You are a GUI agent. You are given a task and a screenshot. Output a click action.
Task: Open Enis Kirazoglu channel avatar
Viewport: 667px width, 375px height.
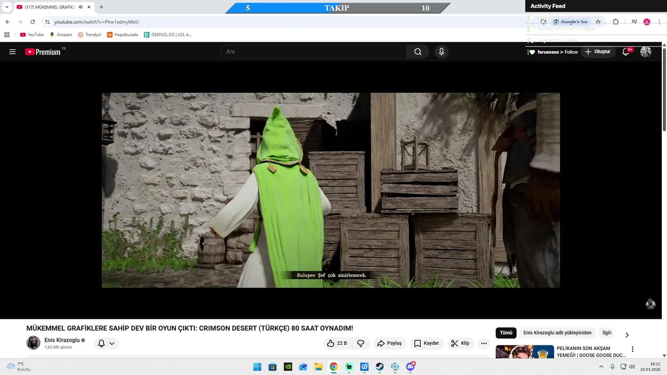(x=33, y=343)
